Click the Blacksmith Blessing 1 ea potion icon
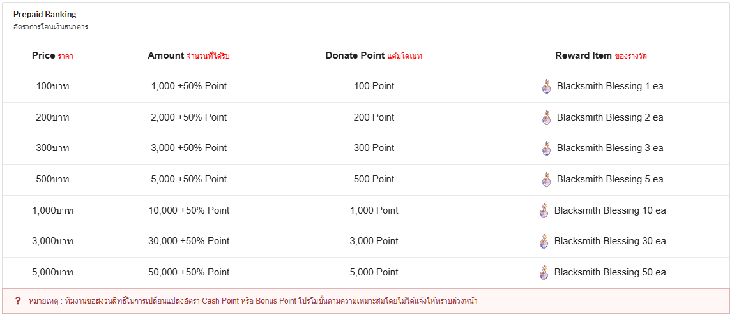The height and width of the screenshot is (315, 732). pos(546,87)
